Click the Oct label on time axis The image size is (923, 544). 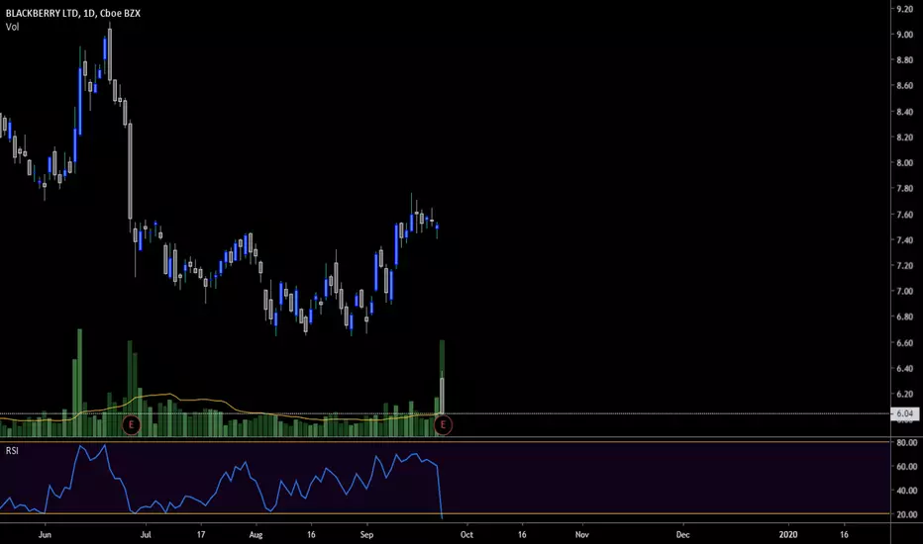466,534
